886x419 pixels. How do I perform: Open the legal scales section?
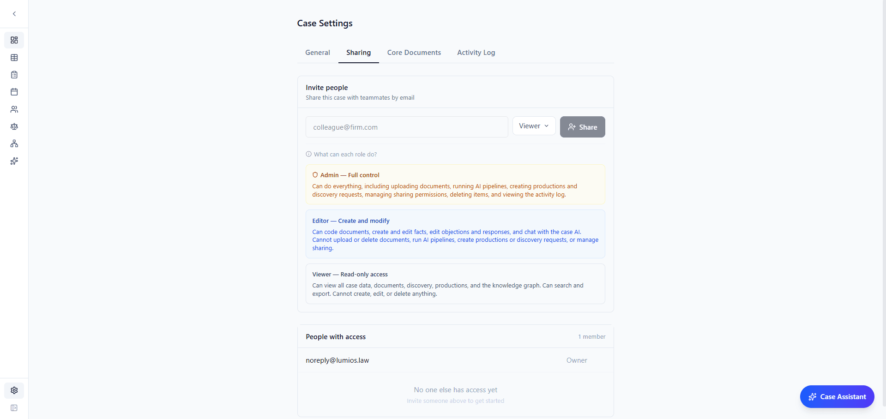14,126
